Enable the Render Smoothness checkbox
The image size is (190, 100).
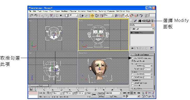point(132,77)
